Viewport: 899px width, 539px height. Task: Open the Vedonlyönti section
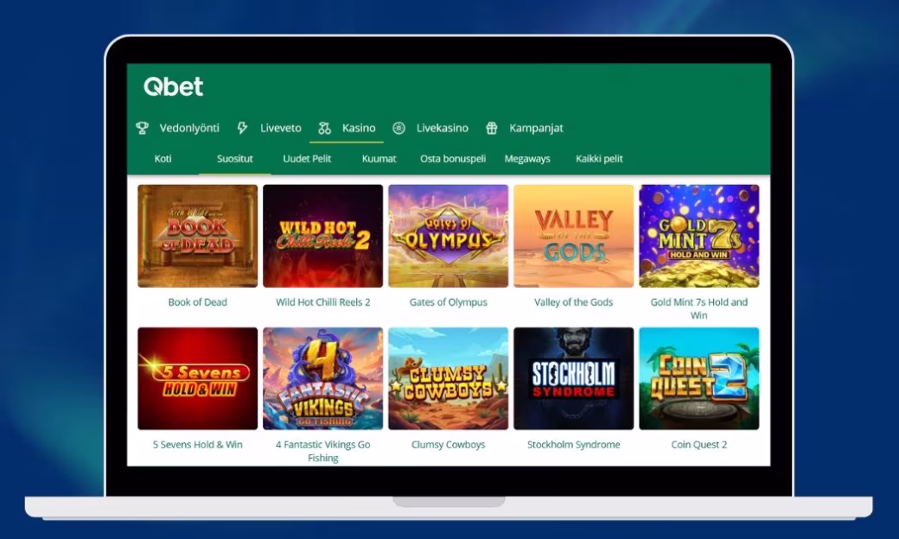(x=189, y=128)
